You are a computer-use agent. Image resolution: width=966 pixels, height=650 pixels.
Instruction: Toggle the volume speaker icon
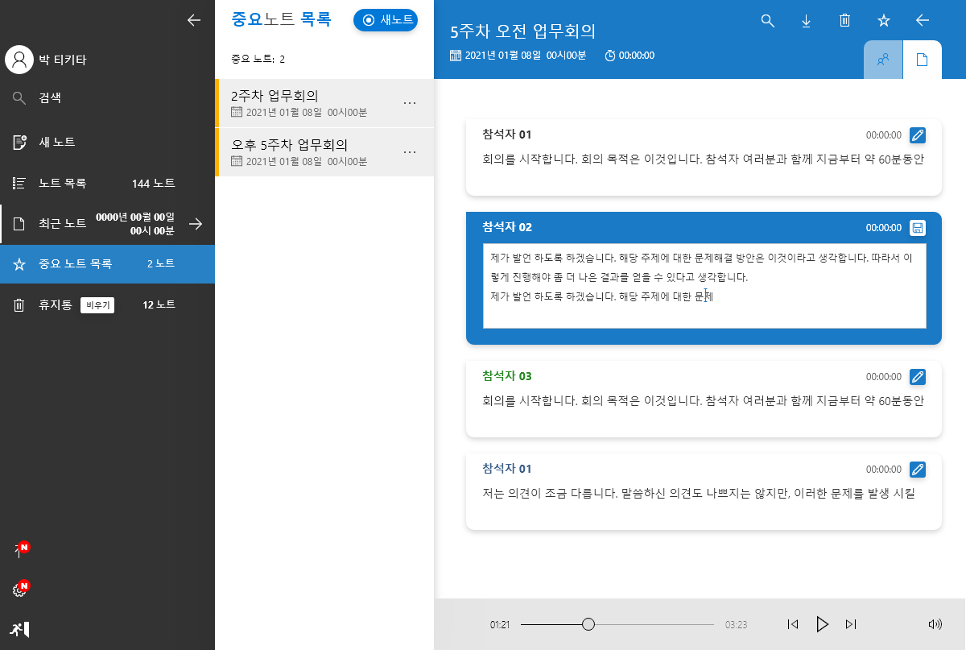pos(935,624)
